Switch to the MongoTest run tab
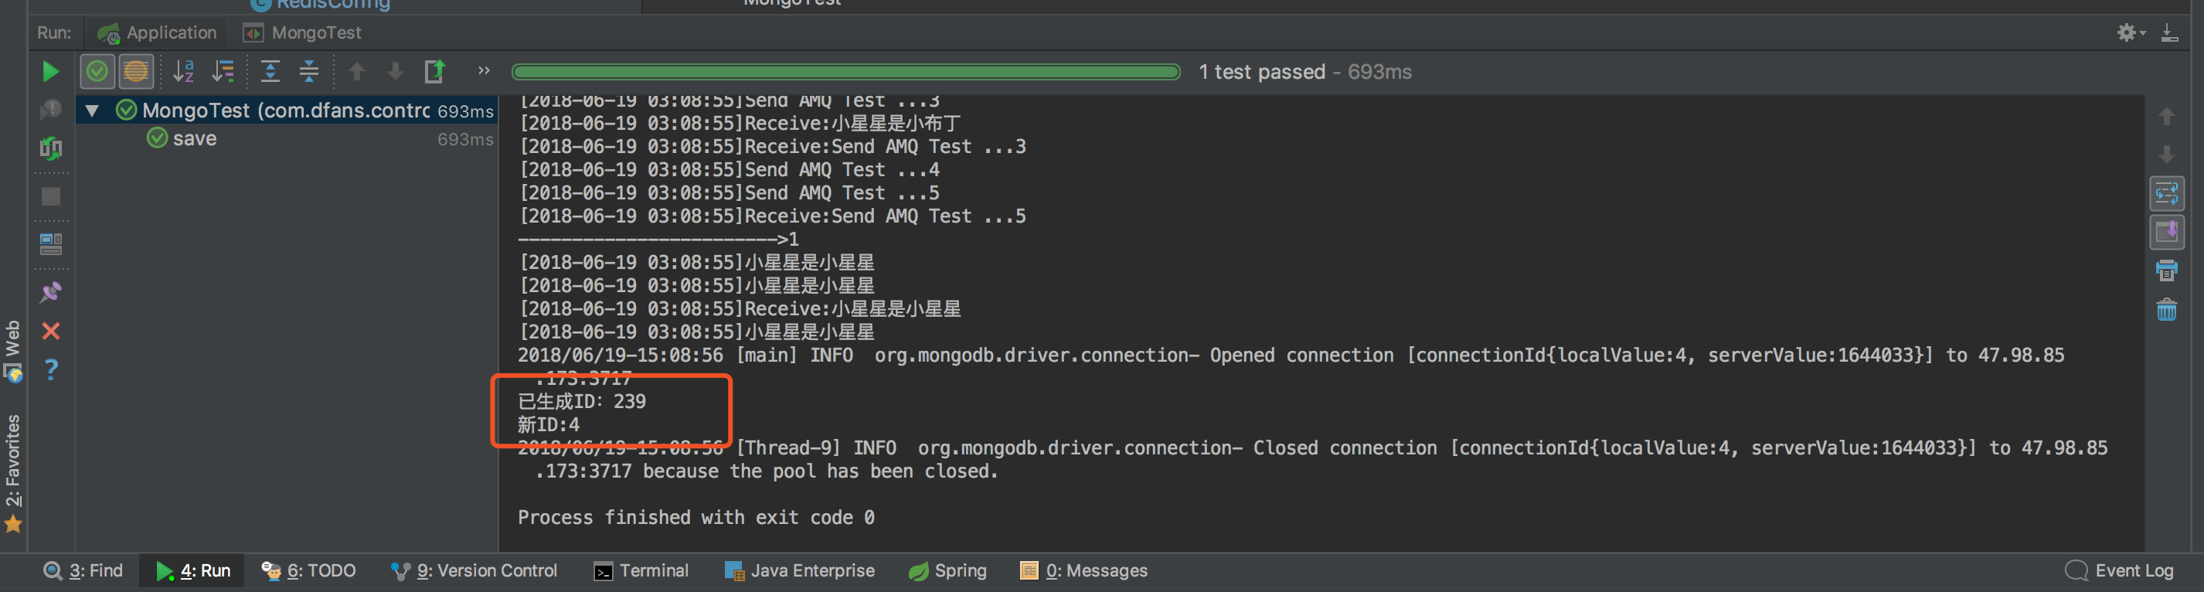The height and width of the screenshot is (592, 2204). point(302,32)
